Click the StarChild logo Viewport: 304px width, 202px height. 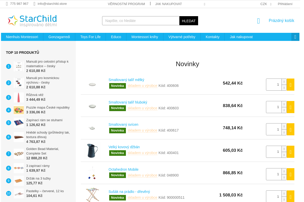click(x=32, y=20)
